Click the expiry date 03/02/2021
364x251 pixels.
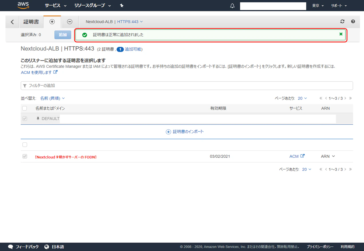pyautogui.click(x=220, y=156)
